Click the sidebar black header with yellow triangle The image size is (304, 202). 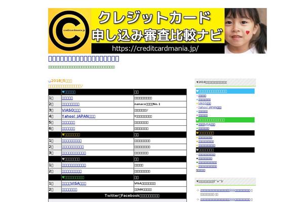click(225, 133)
